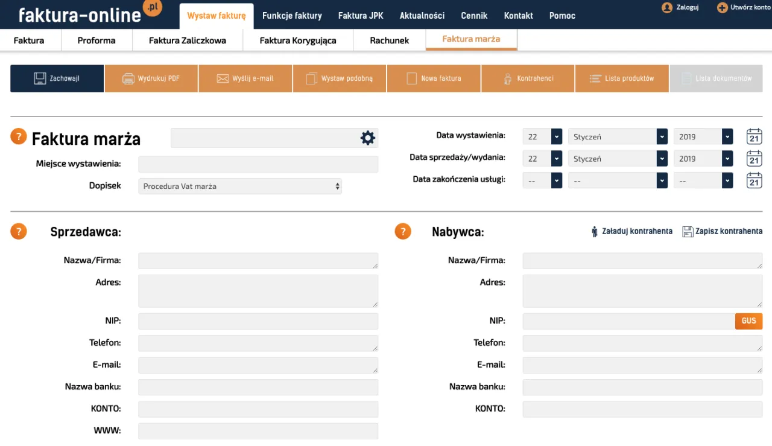Switch to the Faktura Korygująca tab

(298, 40)
